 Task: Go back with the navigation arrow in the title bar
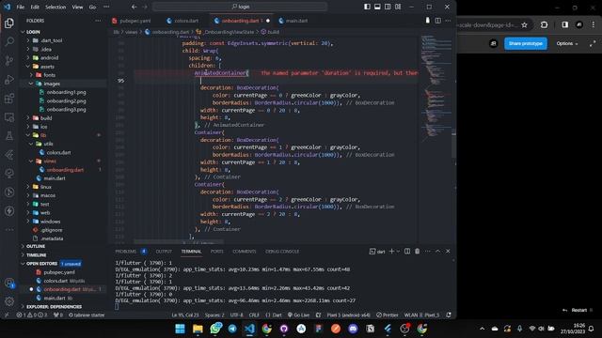point(134,7)
